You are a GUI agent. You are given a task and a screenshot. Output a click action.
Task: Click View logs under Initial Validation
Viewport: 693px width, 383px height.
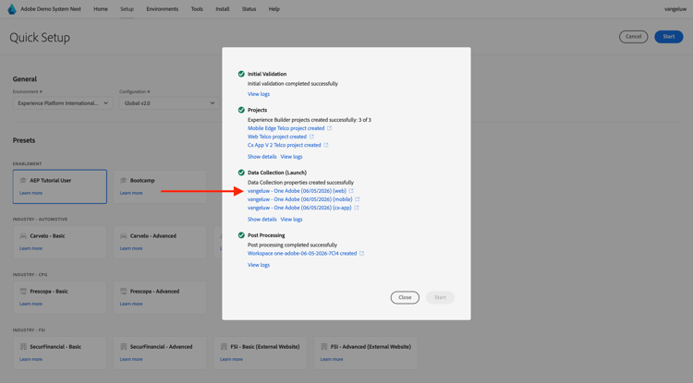point(259,94)
